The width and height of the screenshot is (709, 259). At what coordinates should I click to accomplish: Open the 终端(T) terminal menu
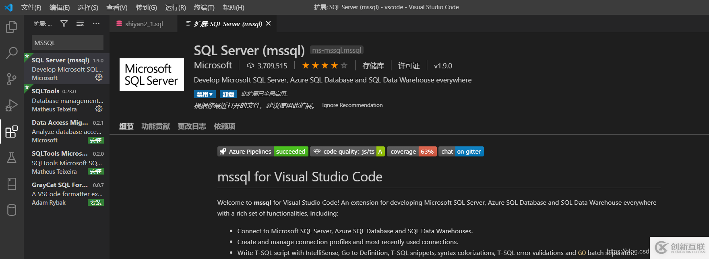204,7
